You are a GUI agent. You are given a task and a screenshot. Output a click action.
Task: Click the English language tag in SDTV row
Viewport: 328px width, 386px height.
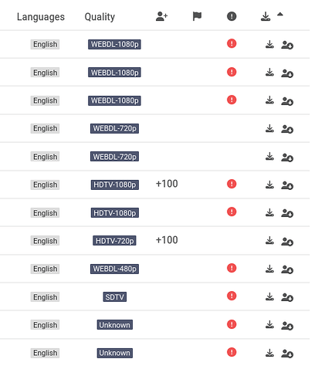pos(45,297)
